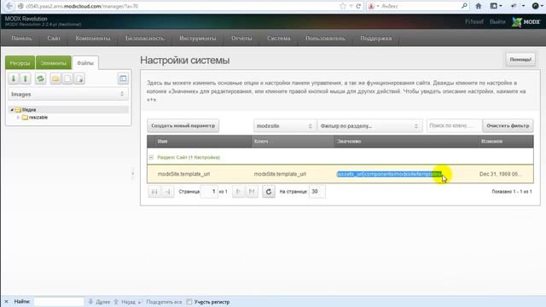
Task: Expand the resizable folder tree arrow
Action: coord(18,118)
